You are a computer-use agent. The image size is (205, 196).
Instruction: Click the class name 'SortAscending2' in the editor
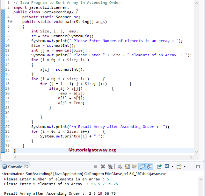coord(58,12)
